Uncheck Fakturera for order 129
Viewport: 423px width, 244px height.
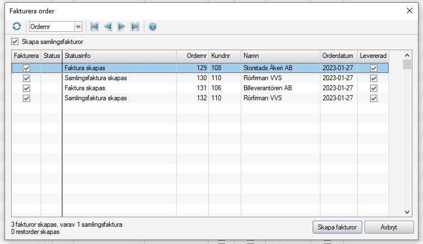26,68
